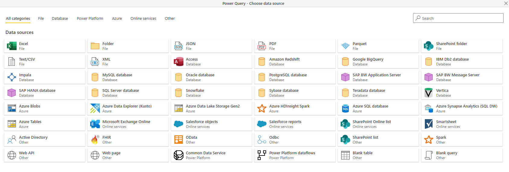Click the Blank table grid icon

345,155
